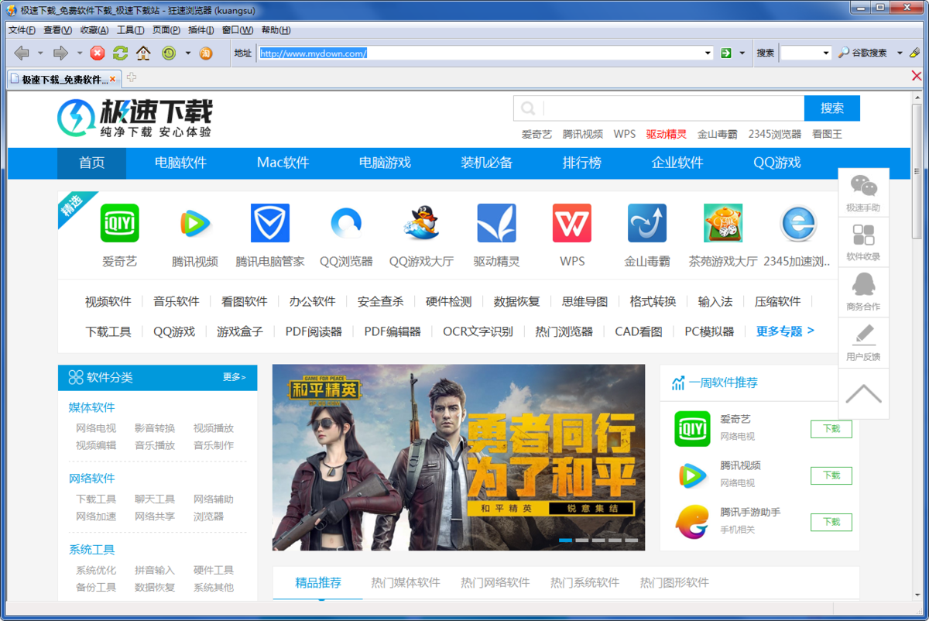Open the 下载工具 link under 网络软件
Screen dimensions: 929x621
point(96,499)
